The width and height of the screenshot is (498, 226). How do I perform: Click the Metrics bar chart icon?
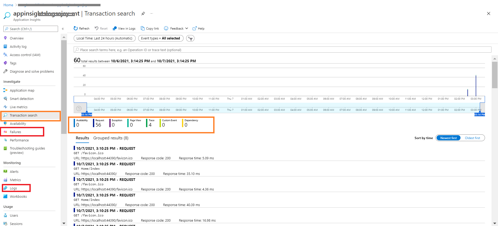(x=5, y=180)
